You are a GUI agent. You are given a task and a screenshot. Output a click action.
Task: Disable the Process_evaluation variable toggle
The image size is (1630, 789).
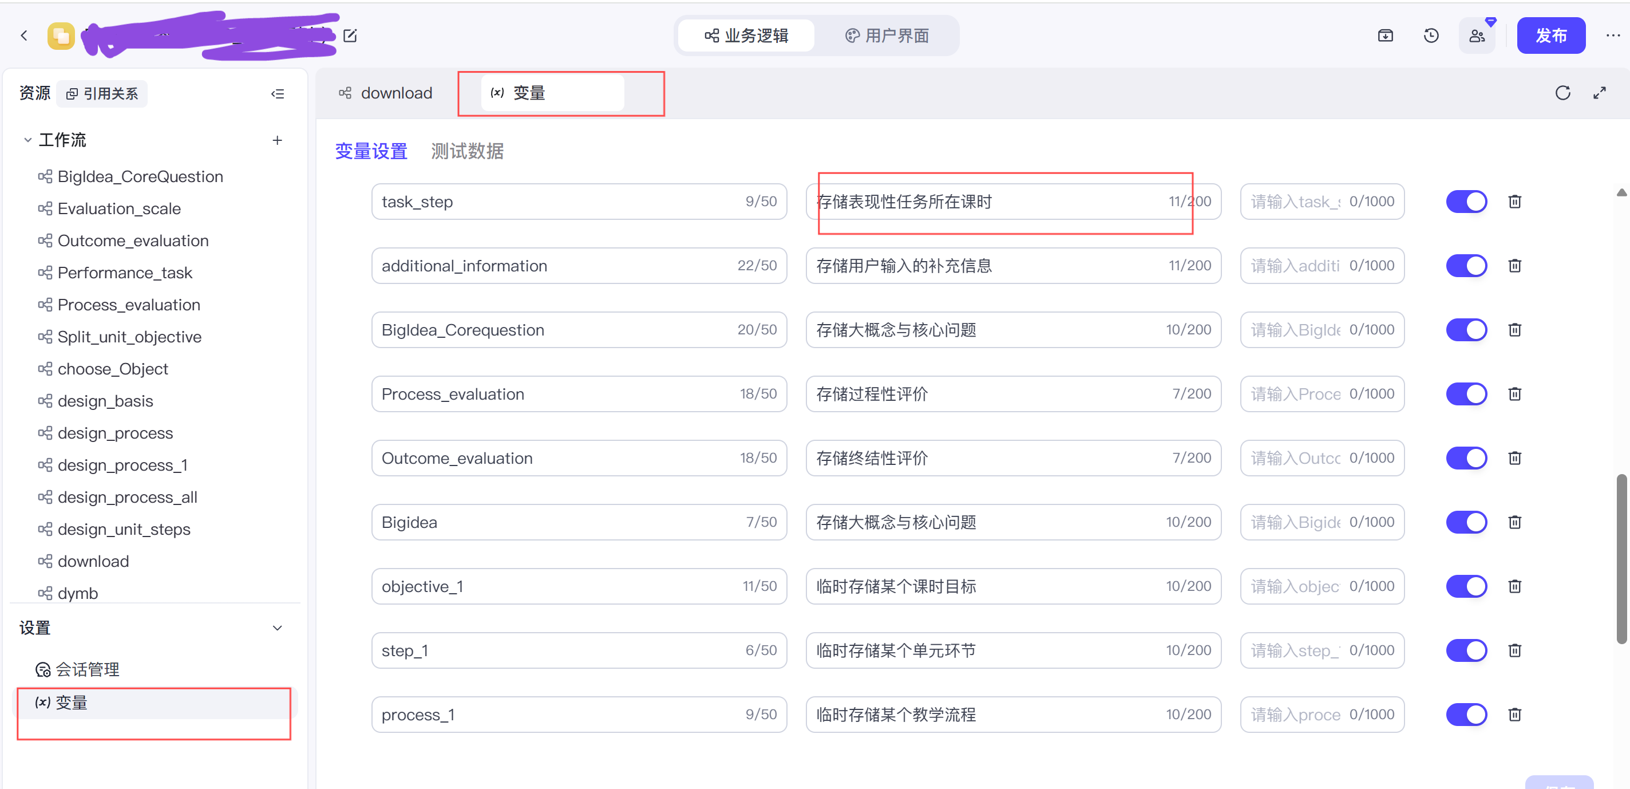click(x=1466, y=394)
